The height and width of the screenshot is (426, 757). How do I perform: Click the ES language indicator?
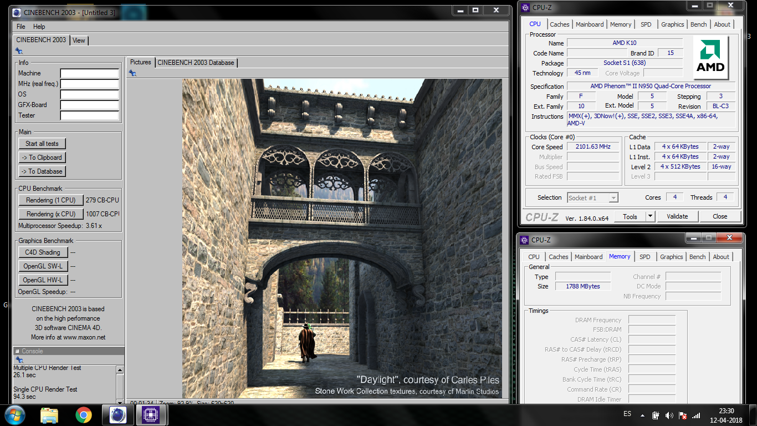[x=627, y=414]
